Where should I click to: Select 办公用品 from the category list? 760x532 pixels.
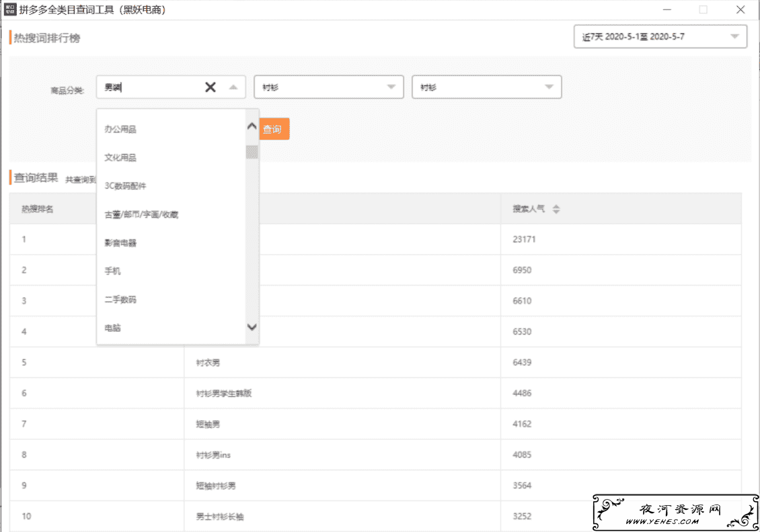120,129
